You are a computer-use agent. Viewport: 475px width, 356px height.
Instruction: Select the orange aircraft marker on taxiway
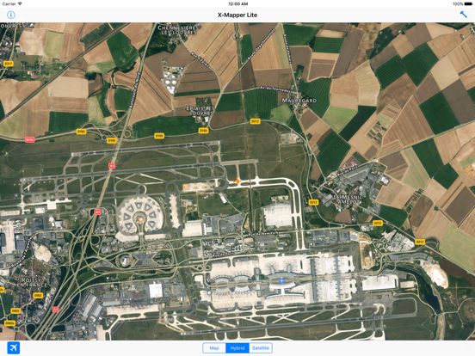coord(237,181)
